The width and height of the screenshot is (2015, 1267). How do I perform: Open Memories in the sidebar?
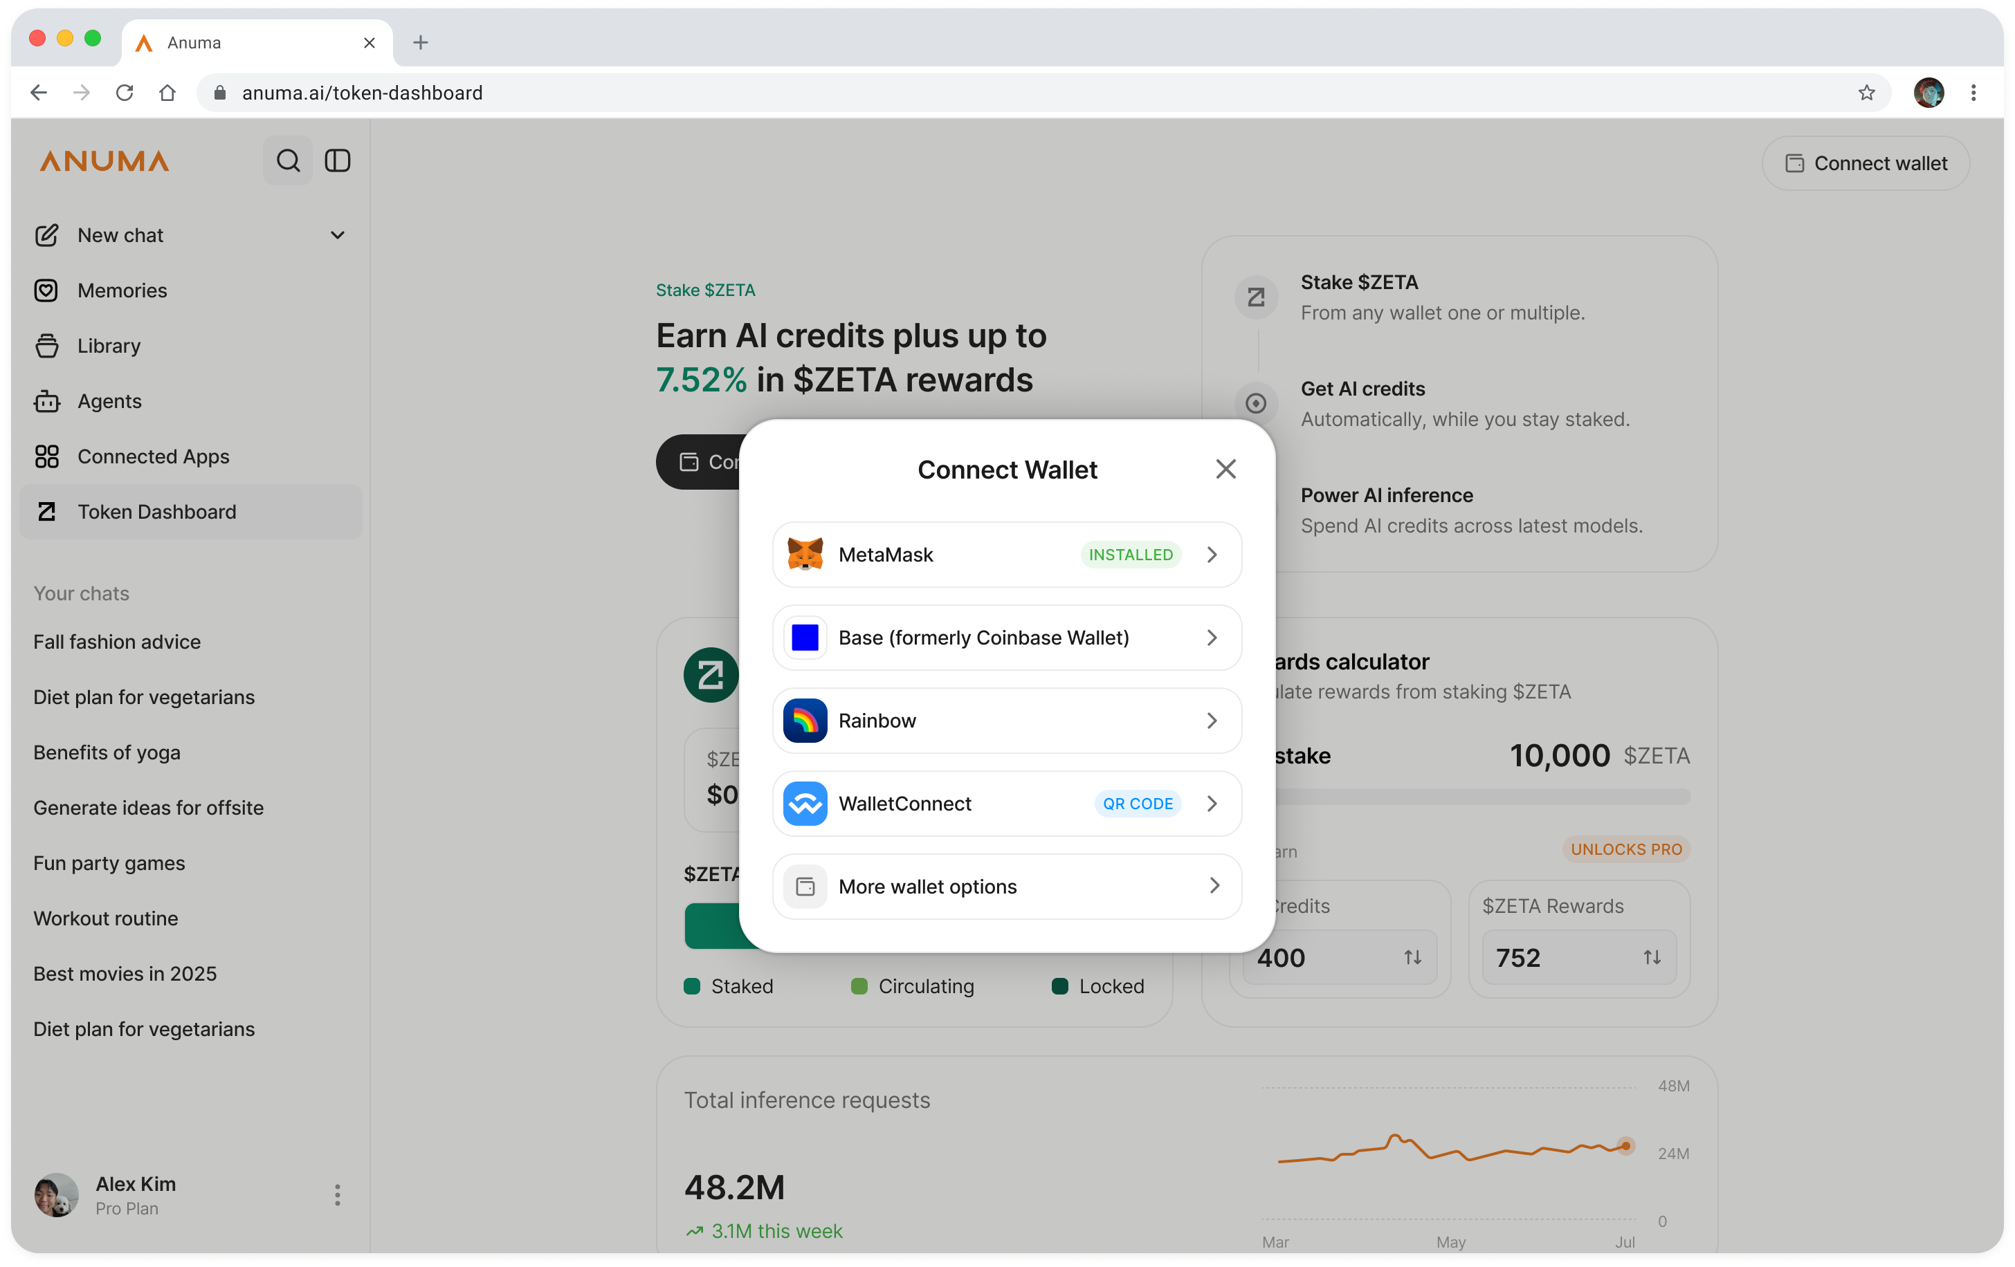191,290
